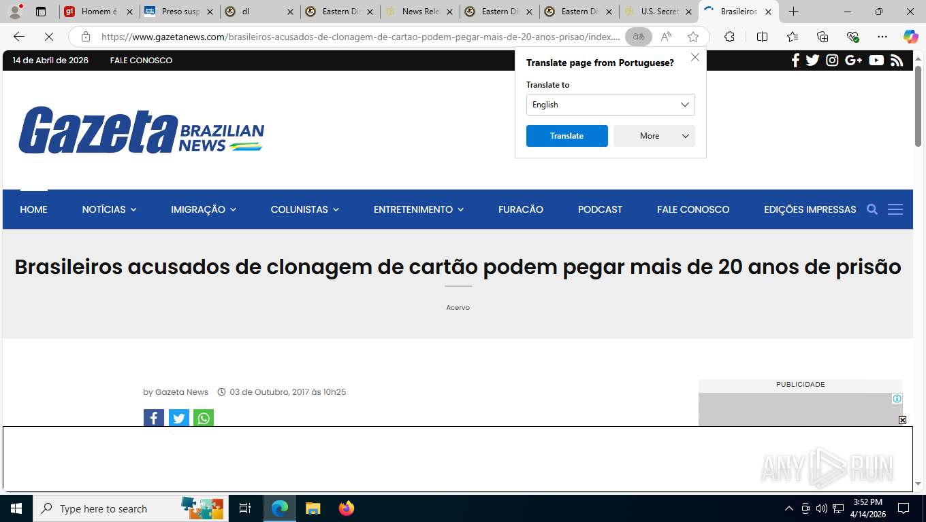Toggle Split screen icon
926x522 pixels.
[x=762, y=37]
